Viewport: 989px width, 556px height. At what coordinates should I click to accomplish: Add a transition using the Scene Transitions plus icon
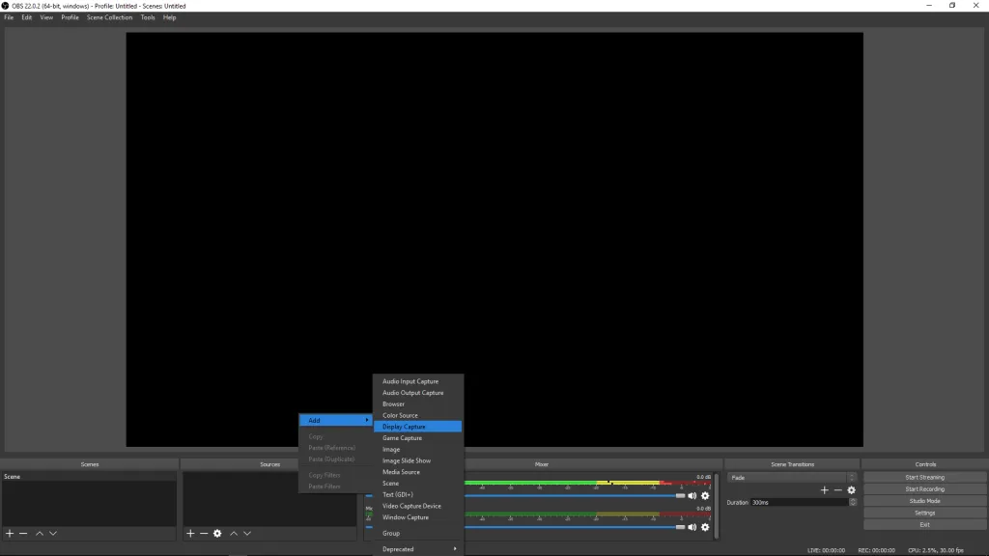pyautogui.click(x=824, y=490)
